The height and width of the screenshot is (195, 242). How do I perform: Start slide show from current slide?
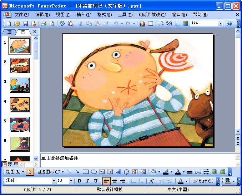click(x=16, y=164)
